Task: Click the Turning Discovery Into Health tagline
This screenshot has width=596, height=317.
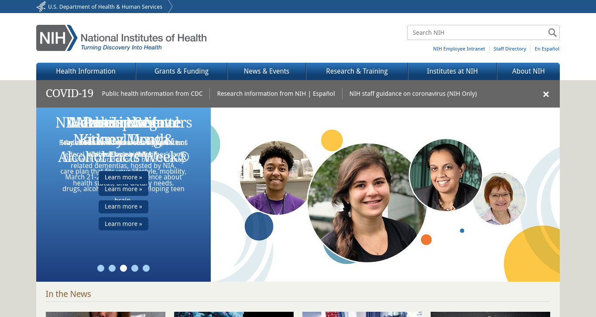Action: 121,47
